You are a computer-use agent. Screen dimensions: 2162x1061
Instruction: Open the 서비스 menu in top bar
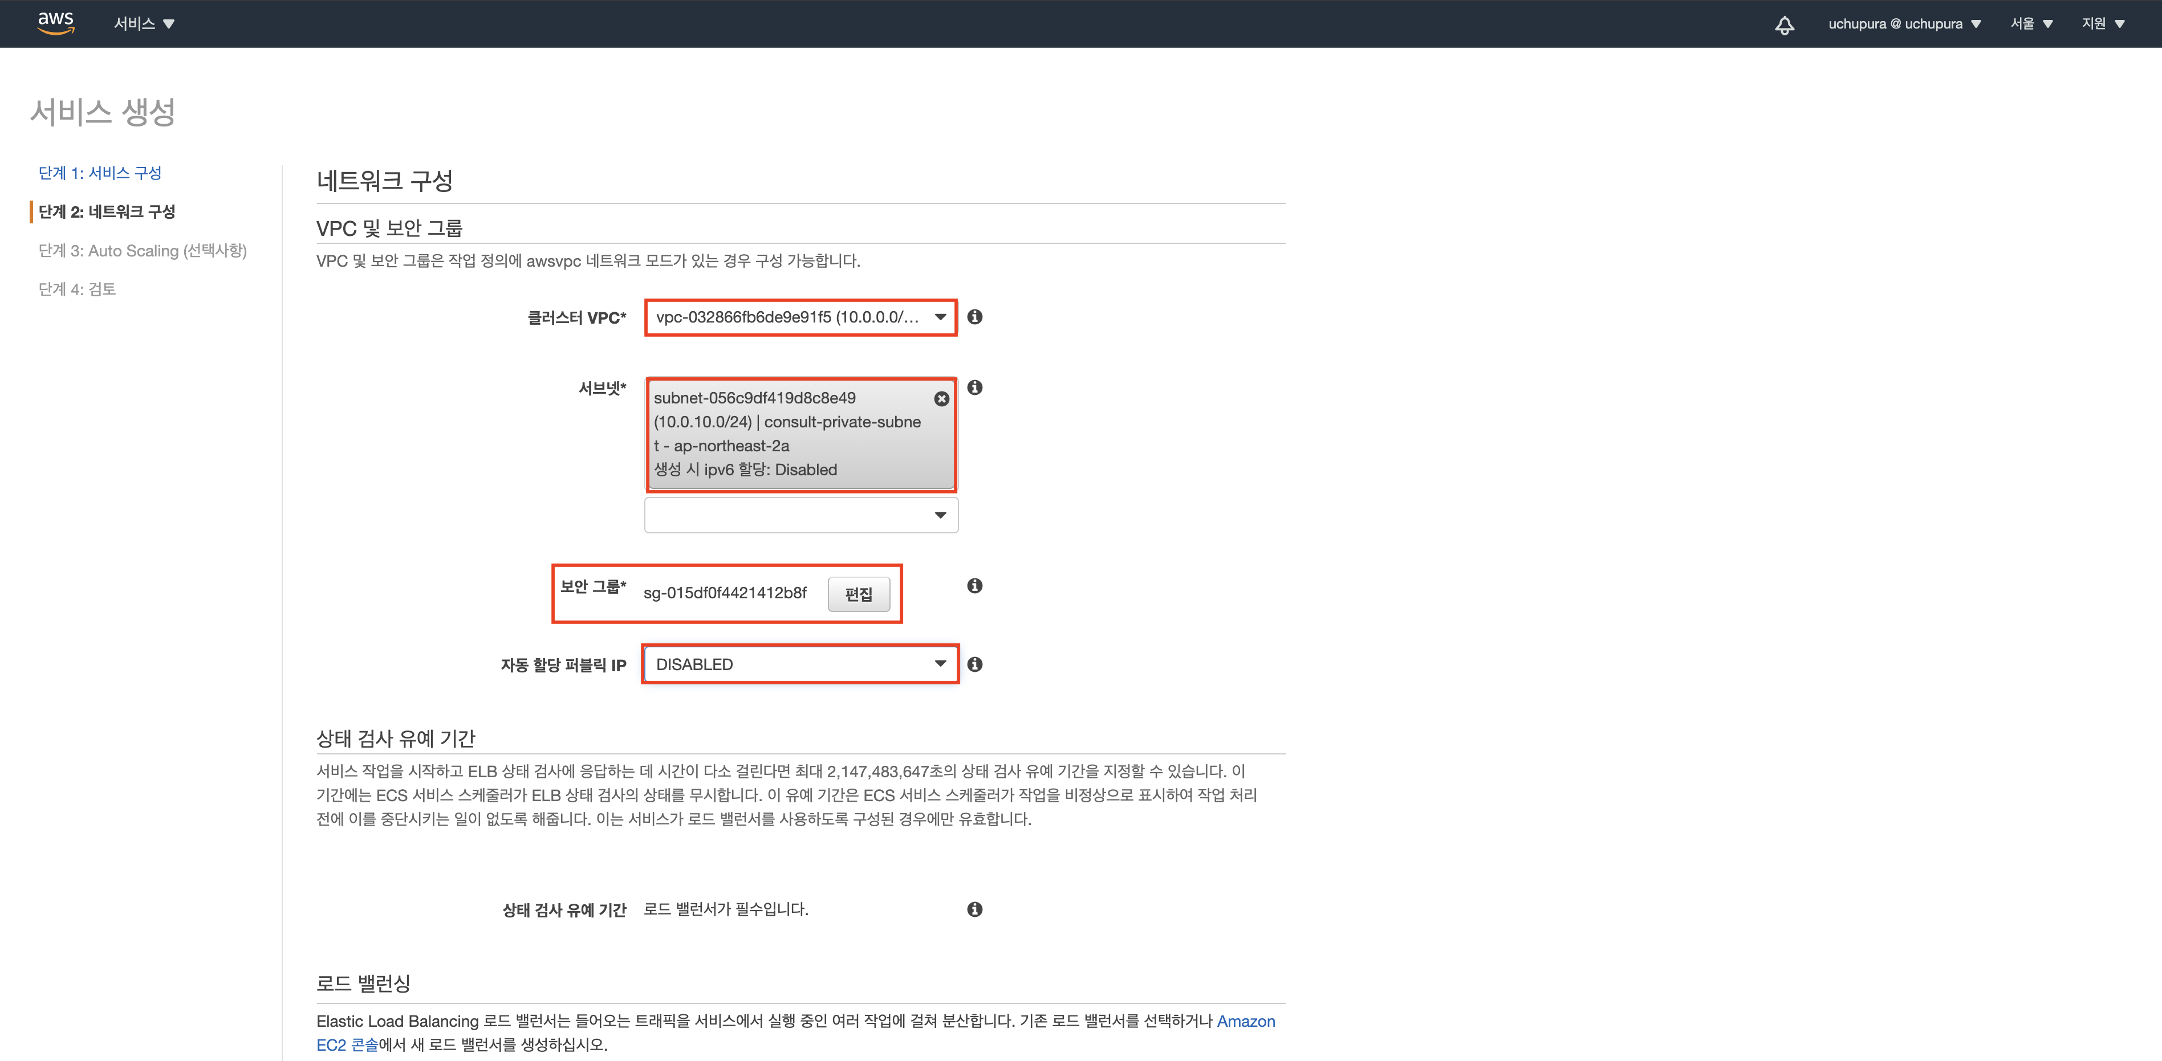pos(144,23)
